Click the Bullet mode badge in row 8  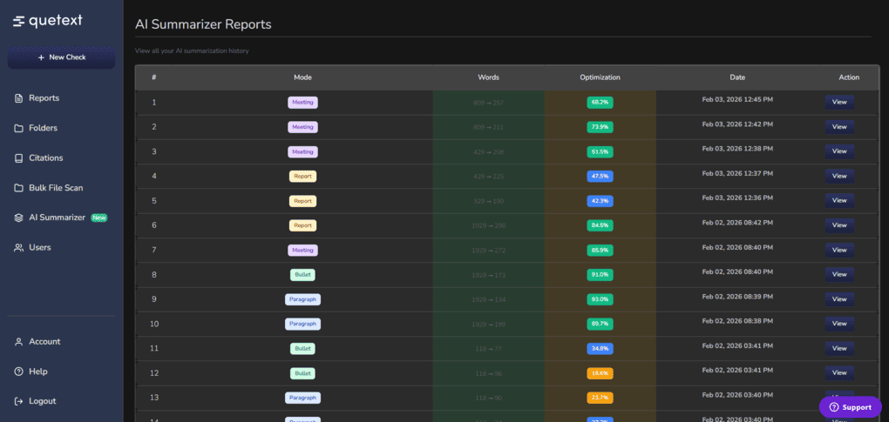[302, 275]
